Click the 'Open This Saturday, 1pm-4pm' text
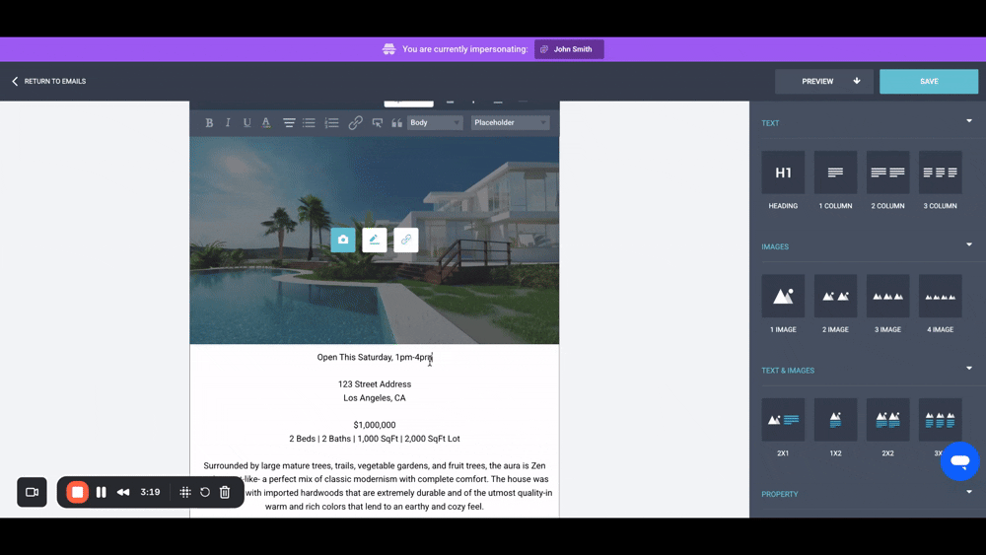Image resolution: width=986 pixels, height=555 pixels. 375,357
